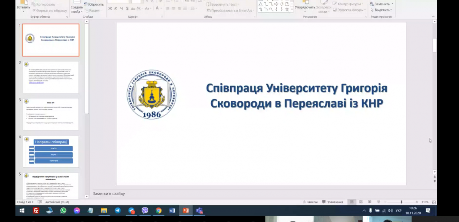Open Буфер обмена clipboard dialog launcher
This screenshot has height=222, width=459.
coord(67,17)
